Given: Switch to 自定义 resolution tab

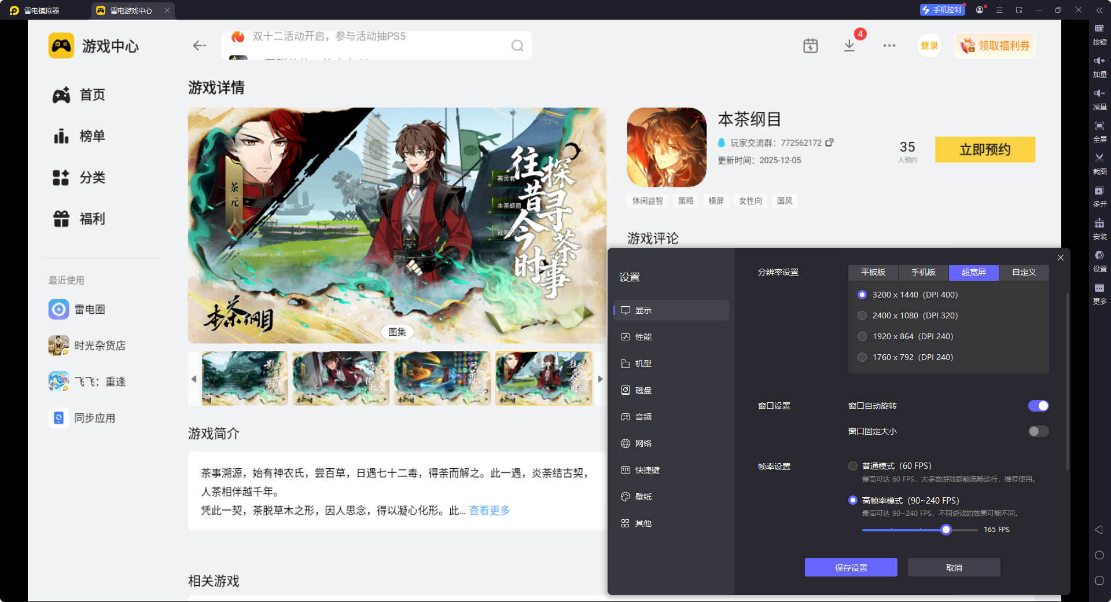Looking at the screenshot, I should [1024, 272].
